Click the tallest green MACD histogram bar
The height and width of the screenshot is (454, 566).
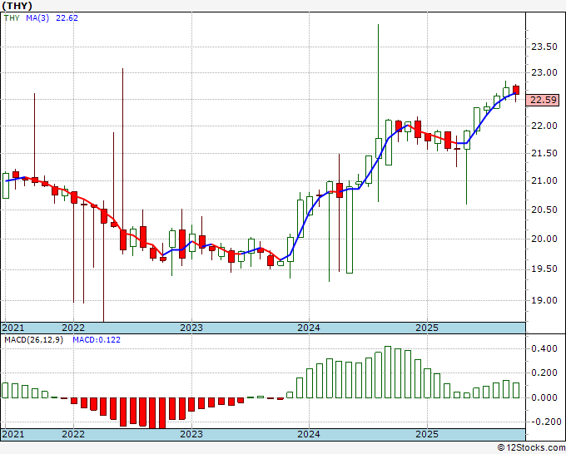point(388,372)
